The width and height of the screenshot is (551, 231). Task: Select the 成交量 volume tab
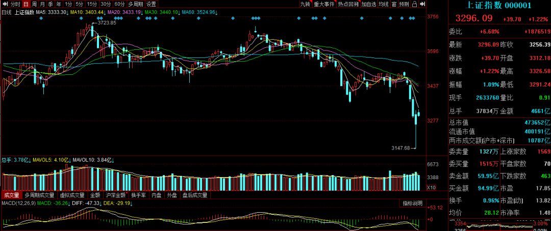tap(11, 195)
